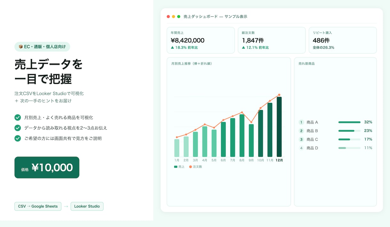Click the 価格 ¥10,000 price button
Viewport: 390px width, 227px height.
[47, 167]
